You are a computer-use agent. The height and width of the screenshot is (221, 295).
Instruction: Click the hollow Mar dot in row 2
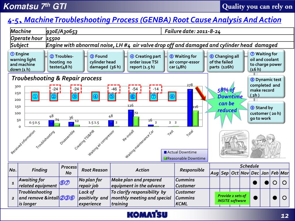(284, 198)
